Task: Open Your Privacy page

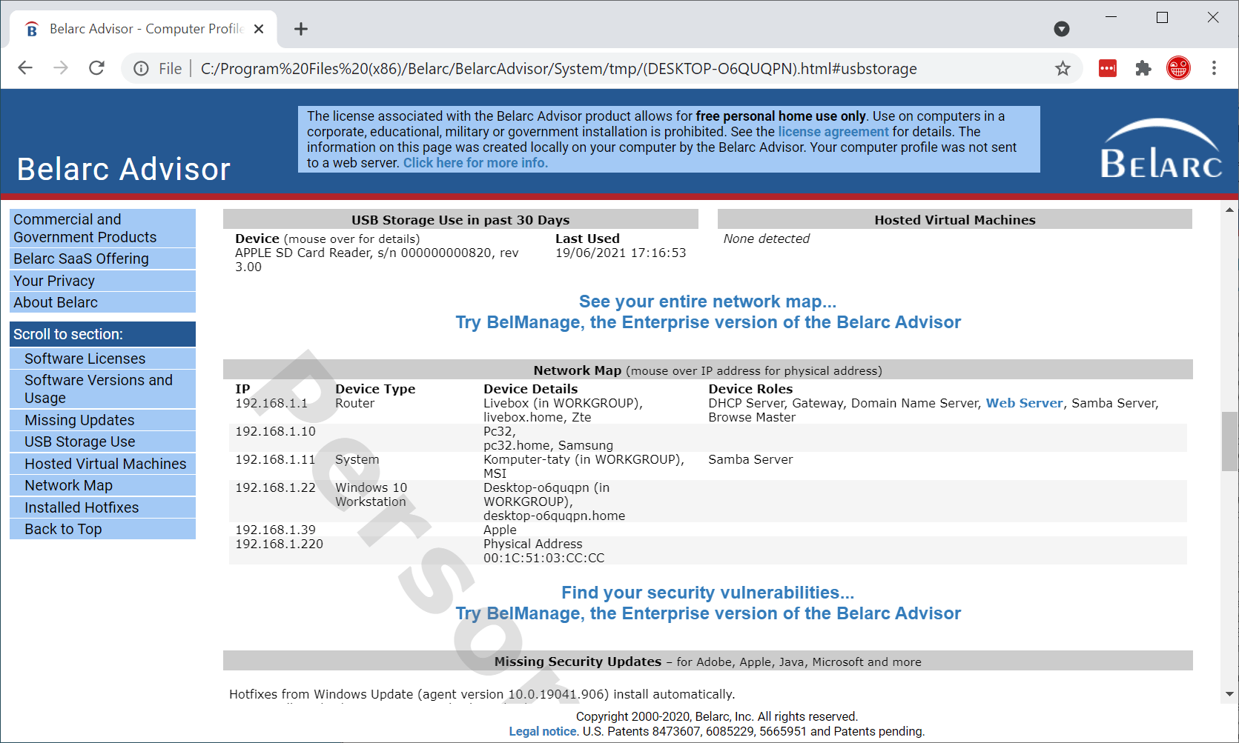Action: [x=103, y=281]
